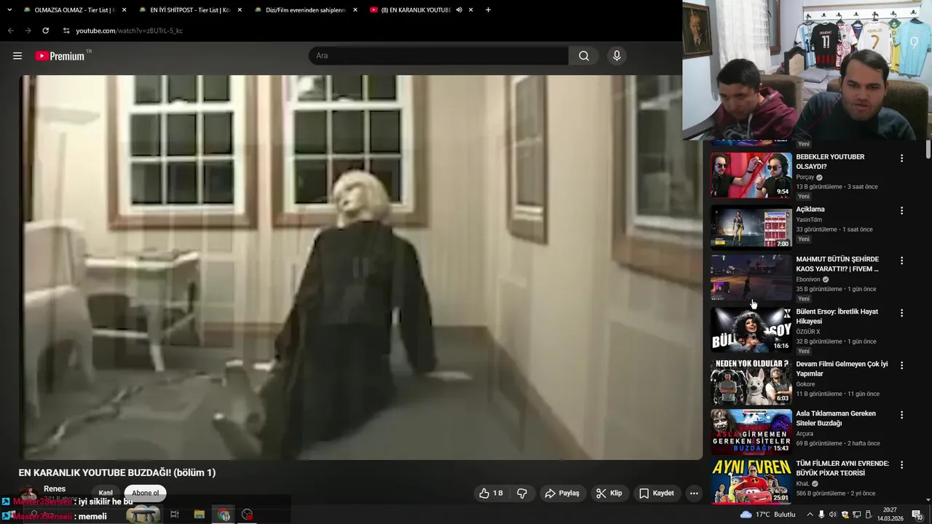Like the video with thumbs up

click(x=491, y=493)
